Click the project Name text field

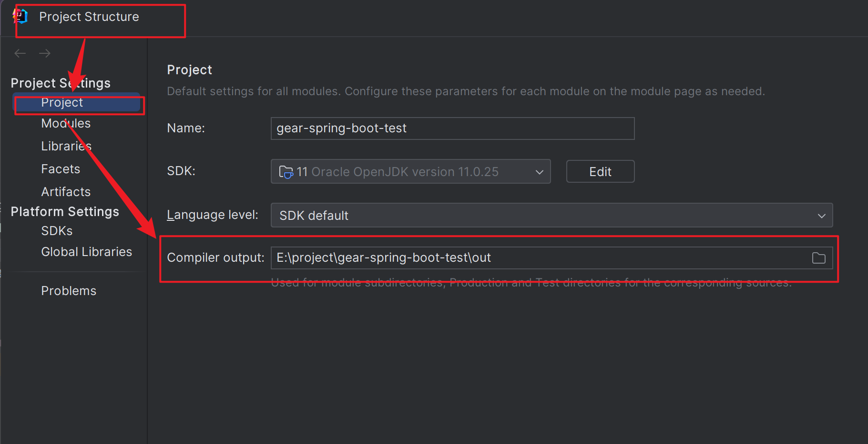click(x=452, y=128)
